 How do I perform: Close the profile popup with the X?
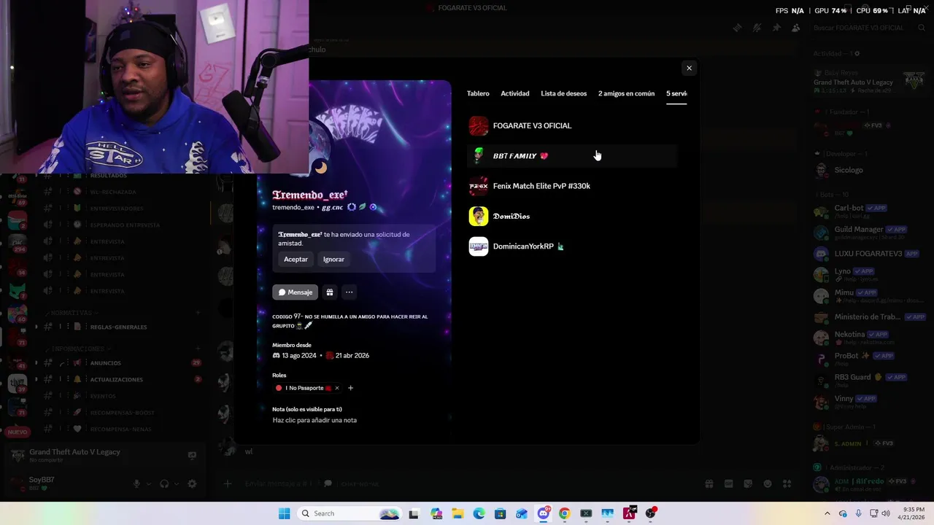689,68
